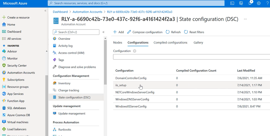Open Tags in resource menu
This screenshot has width=270, height=136.
pyautogui.click(x=61, y=60)
